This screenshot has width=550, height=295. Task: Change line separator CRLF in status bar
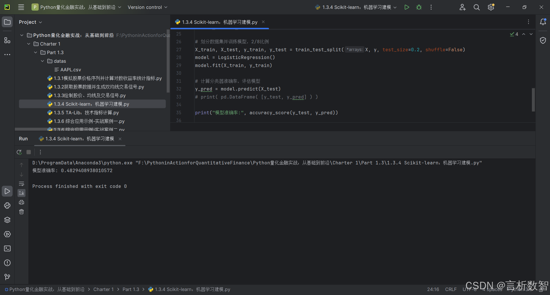(x=451, y=289)
